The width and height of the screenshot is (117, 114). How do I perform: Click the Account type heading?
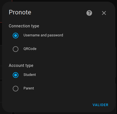(21, 65)
